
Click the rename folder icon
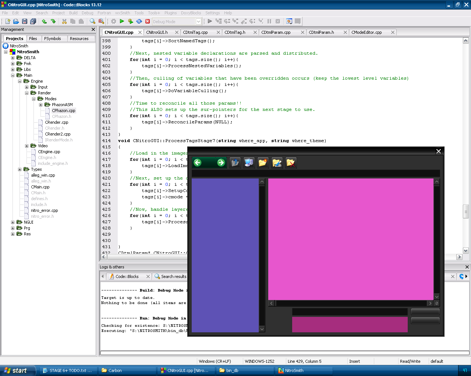(277, 163)
